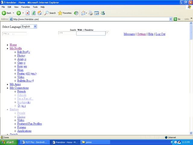Viewport: 193px width, 145px height.
Task: Click the taskbar clock showing 8:15 PM
Action: point(186,142)
